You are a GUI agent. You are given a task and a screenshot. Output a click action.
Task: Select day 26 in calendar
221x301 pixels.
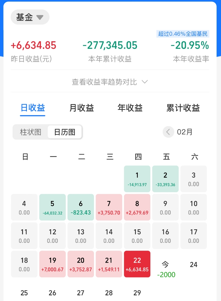coord(53,293)
